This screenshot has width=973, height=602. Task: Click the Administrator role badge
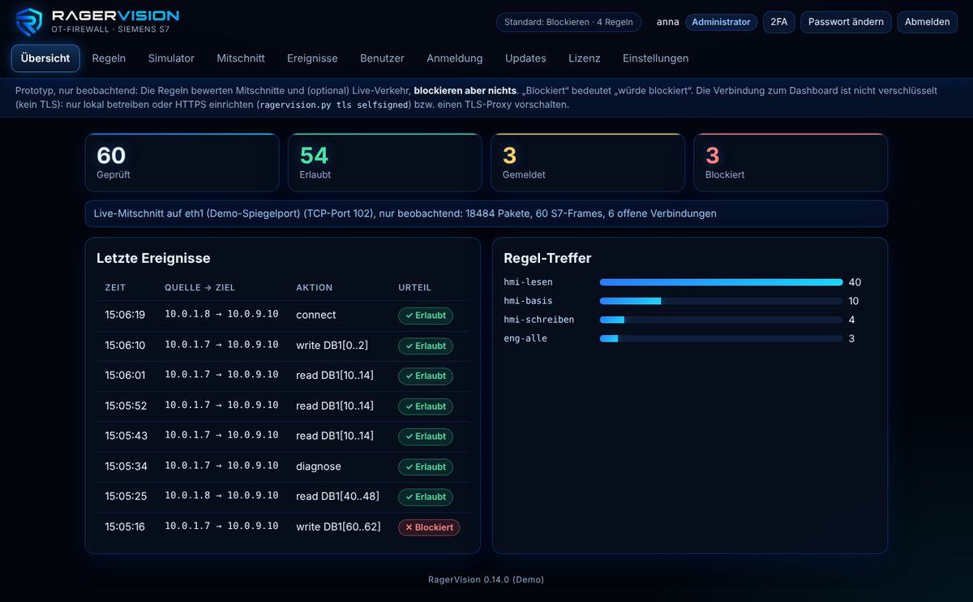click(x=721, y=22)
